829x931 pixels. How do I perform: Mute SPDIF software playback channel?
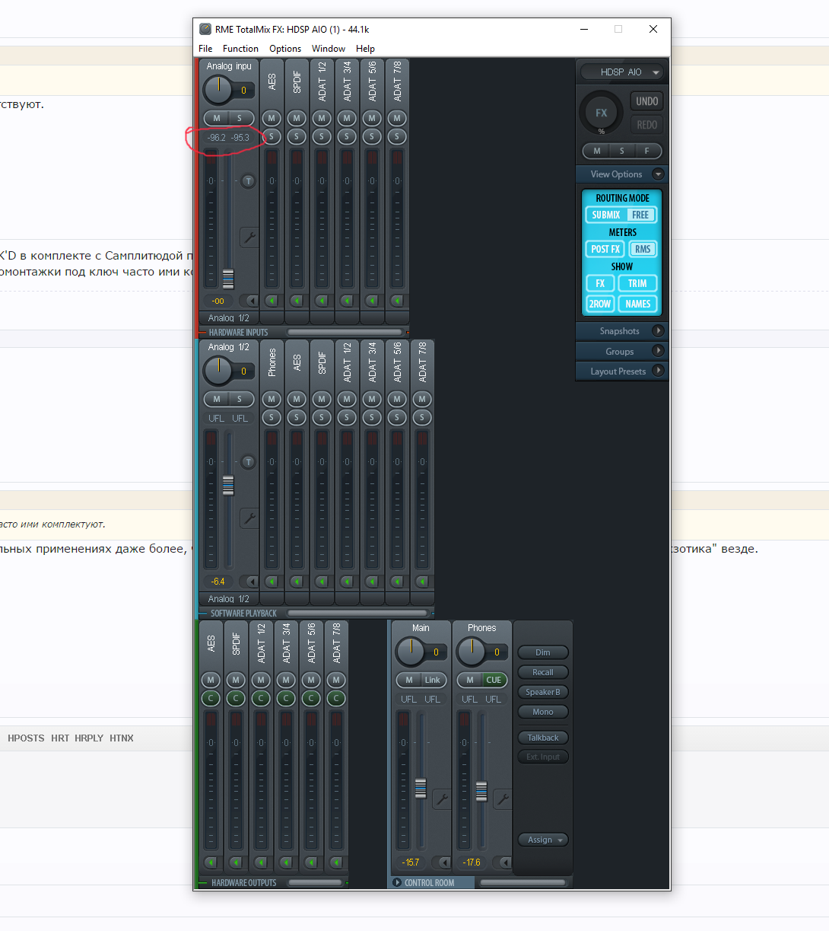(x=322, y=399)
